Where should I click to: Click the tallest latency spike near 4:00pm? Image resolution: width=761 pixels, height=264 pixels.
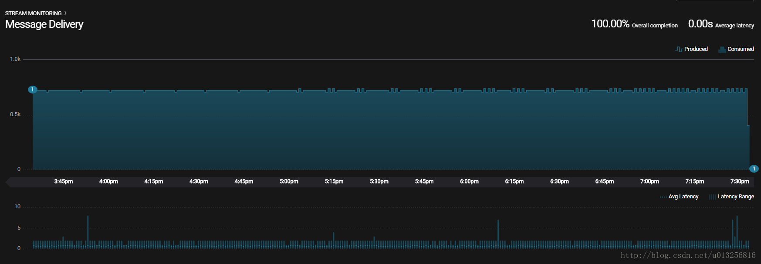click(x=88, y=231)
